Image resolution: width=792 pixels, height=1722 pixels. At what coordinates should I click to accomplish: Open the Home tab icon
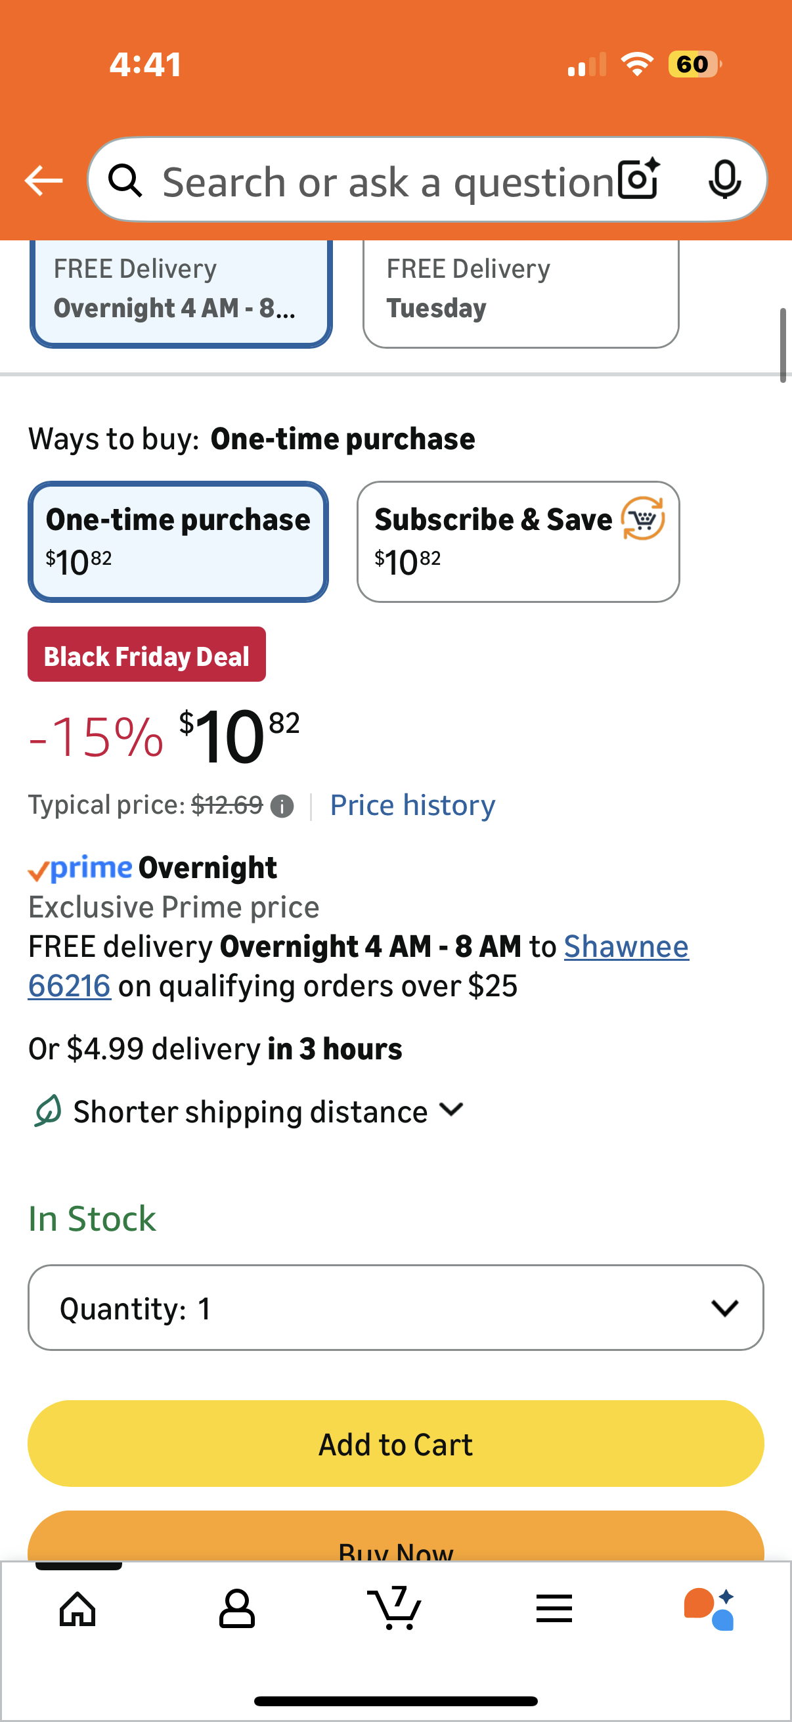pyautogui.click(x=77, y=1608)
